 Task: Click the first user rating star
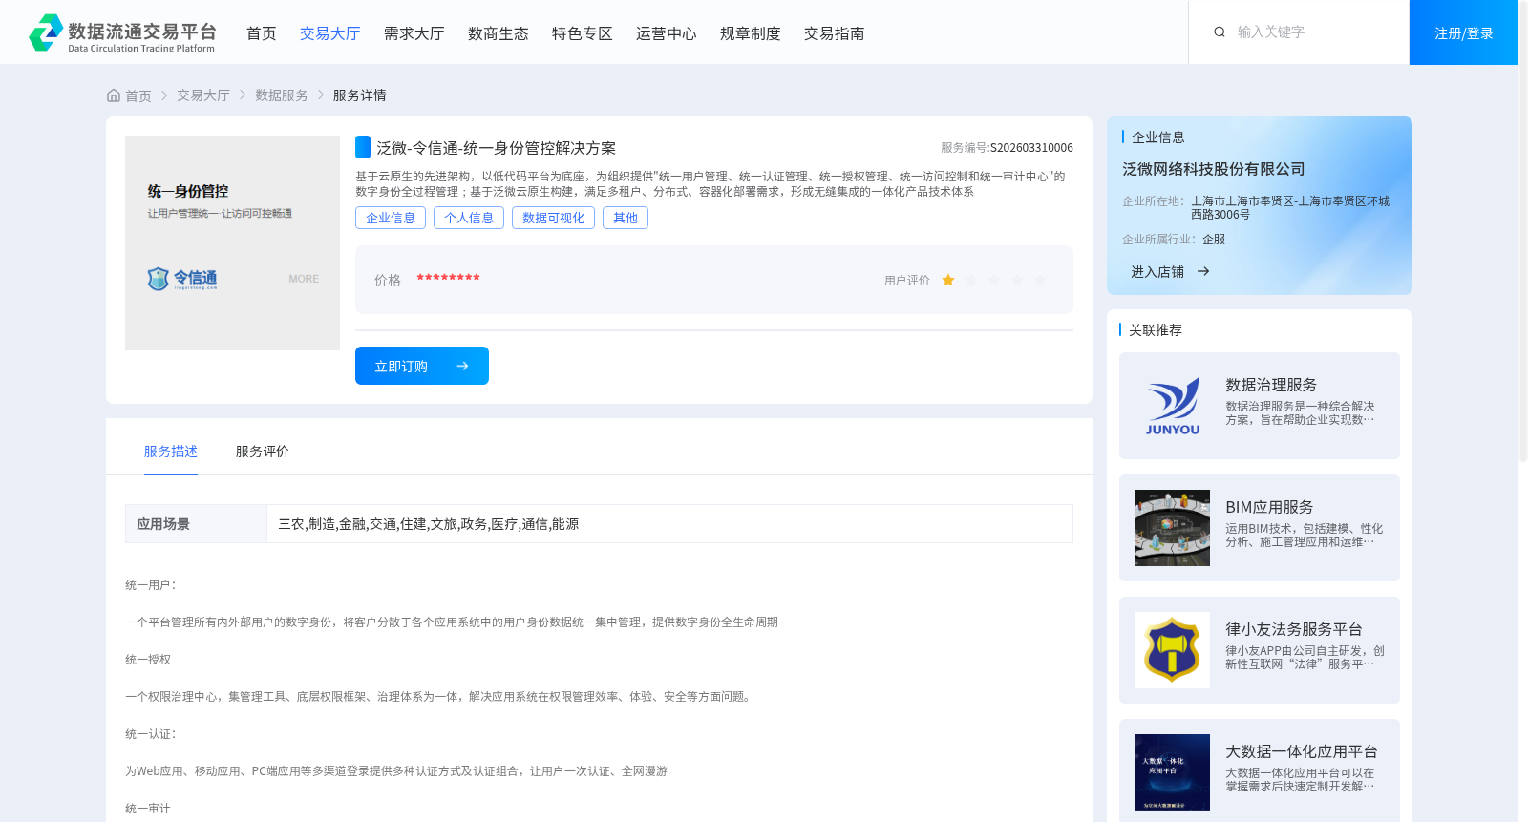point(948,280)
